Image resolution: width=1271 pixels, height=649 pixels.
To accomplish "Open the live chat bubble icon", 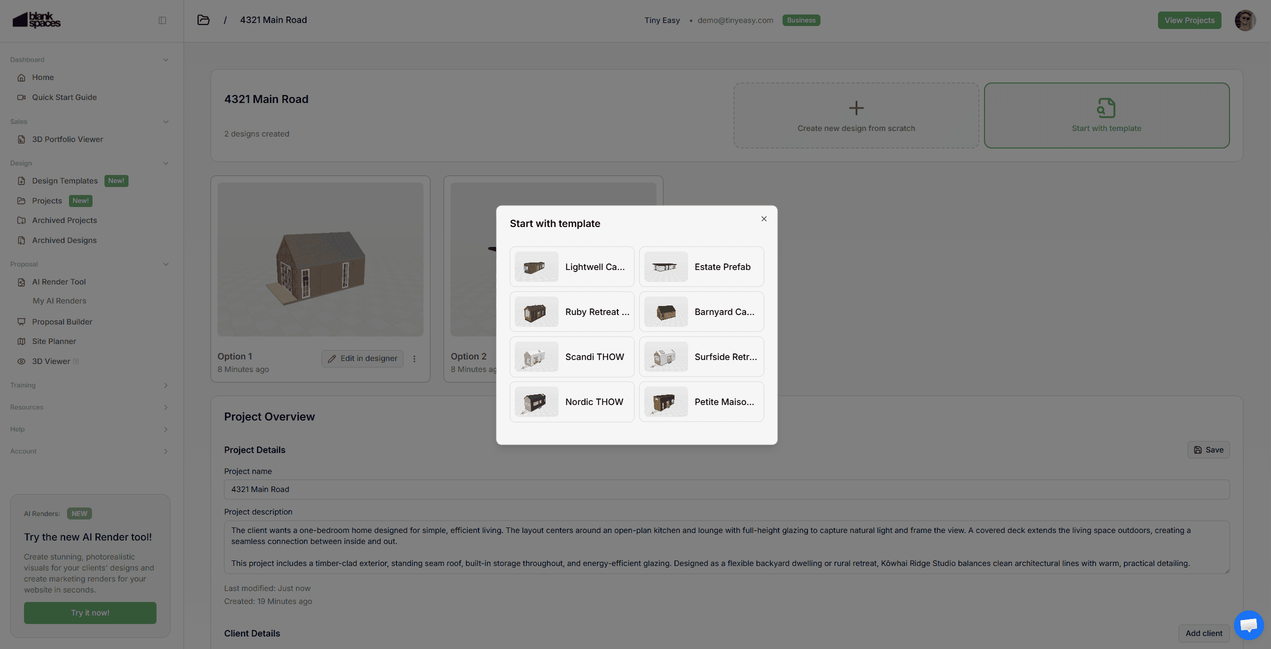I will (1248, 624).
